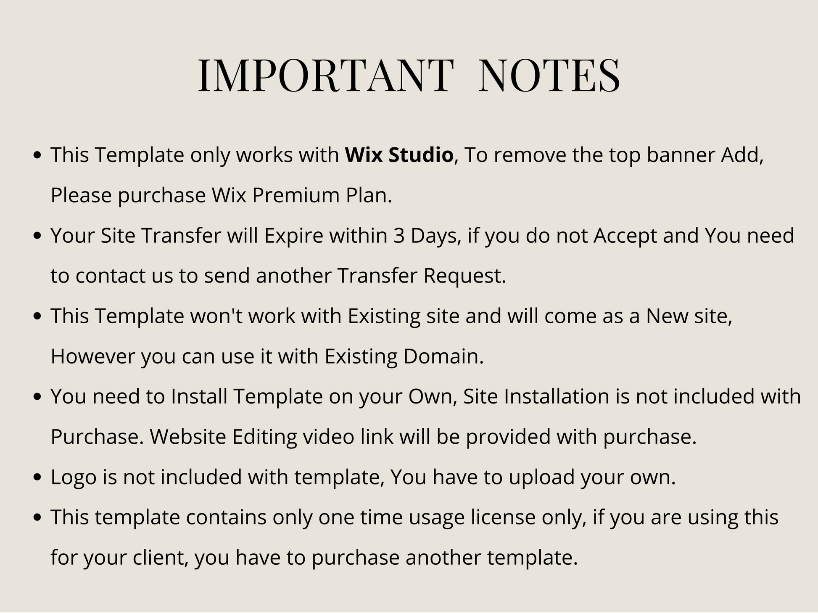The height and width of the screenshot is (613, 818).
Task: Click the words 'New site' in third note
Action: 689,316
